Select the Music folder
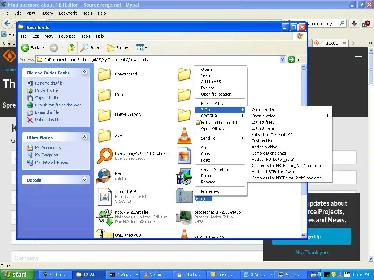Screen dimensions: 374x280 [104, 94]
